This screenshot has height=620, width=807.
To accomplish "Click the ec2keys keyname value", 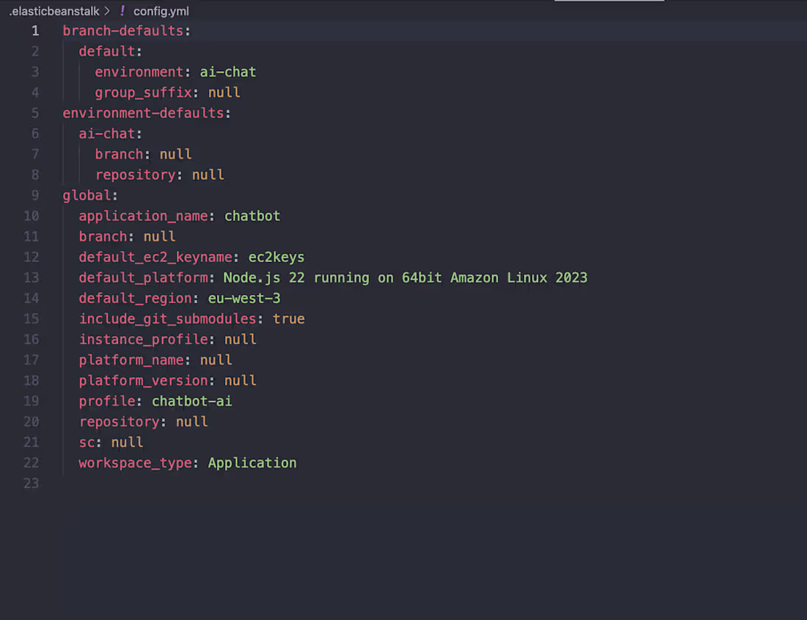I will pos(276,256).
